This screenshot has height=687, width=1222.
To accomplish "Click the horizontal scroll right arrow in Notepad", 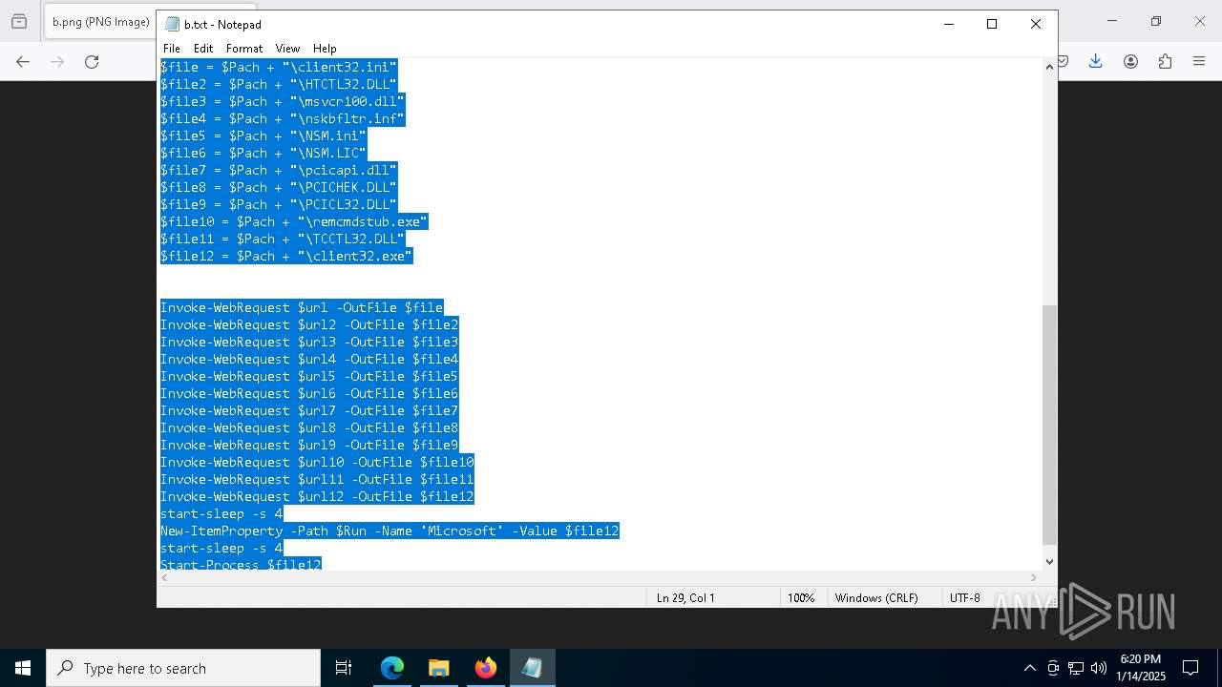I will click(x=1034, y=577).
